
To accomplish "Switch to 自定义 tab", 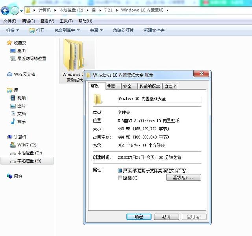I will [170, 86].
